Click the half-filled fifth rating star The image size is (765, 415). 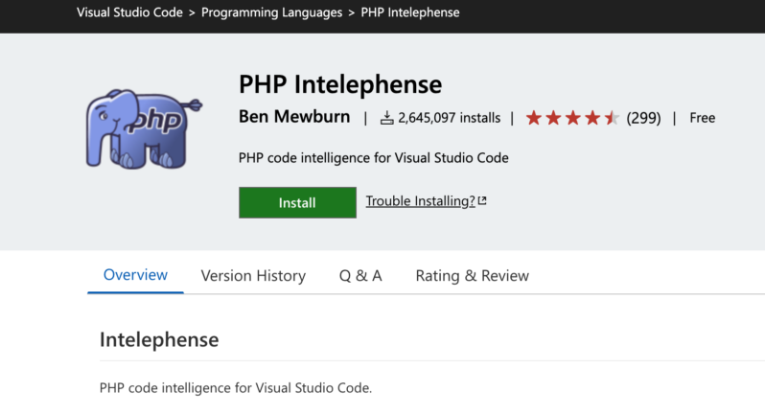pyautogui.click(x=612, y=118)
